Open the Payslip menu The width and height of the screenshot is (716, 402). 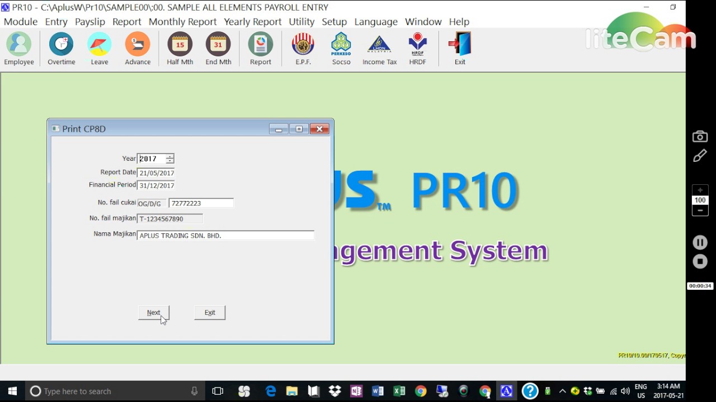click(x=90, y=22)
